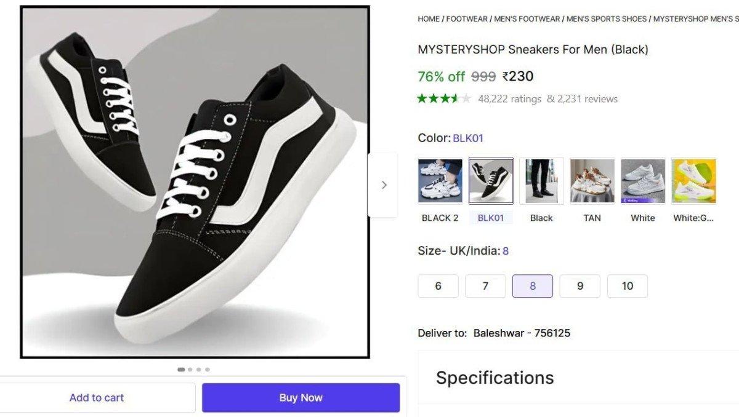Viewport: 739px width, 417px height.
Task: Click the next image arrow on the carousel
Action: (384, 185)
